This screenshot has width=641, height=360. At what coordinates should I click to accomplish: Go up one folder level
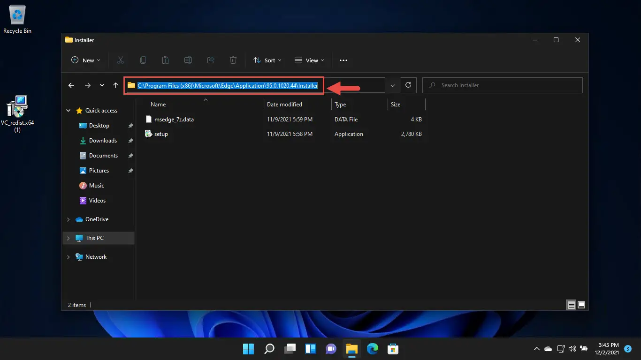pos(116,85)
